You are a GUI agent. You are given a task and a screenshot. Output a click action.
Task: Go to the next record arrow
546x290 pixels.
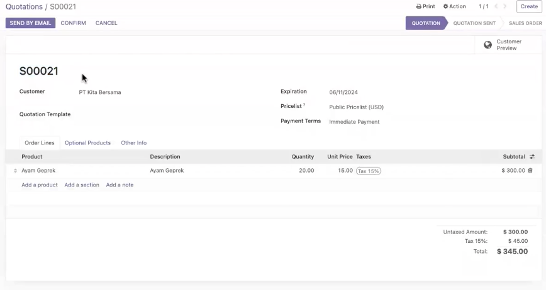pyautogui.click(x=505, y=6)
